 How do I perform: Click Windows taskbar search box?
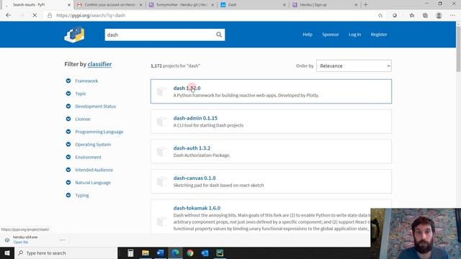(66, 253)
